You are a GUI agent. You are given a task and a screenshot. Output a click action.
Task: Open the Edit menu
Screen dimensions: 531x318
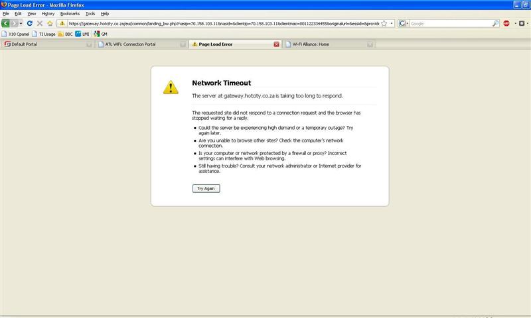[x=18, y=14]
